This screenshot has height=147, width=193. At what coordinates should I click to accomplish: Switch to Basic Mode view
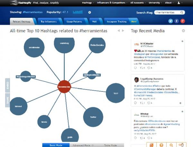[x=56, y=145]
